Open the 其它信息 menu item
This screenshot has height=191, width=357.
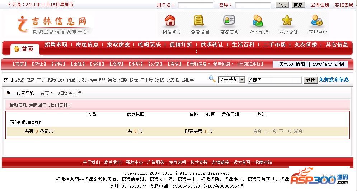pyautogui.click(x=337, y=44)
